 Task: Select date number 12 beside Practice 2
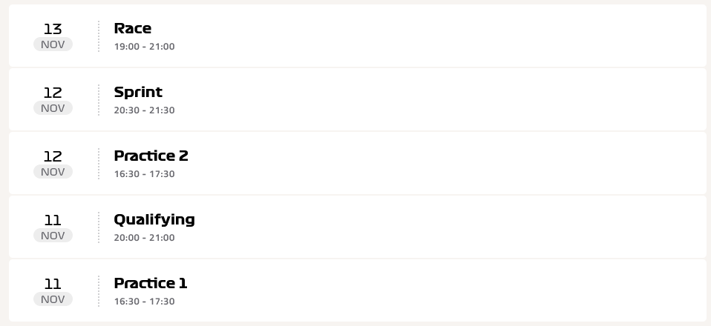coord(53,156)
